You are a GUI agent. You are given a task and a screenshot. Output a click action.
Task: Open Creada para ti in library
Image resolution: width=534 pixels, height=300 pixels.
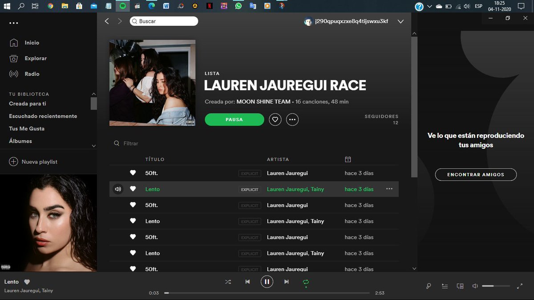(x=28, y=104)
